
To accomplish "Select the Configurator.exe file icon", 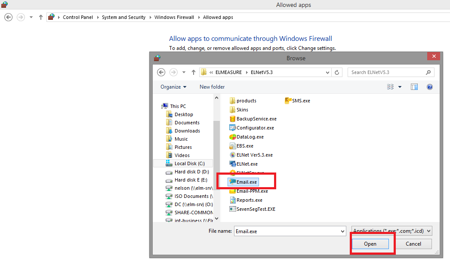I will coord(232,128).
